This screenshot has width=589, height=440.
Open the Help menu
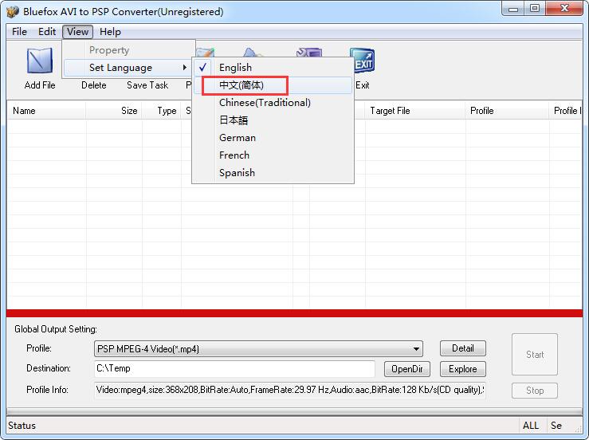pos(110,32)
